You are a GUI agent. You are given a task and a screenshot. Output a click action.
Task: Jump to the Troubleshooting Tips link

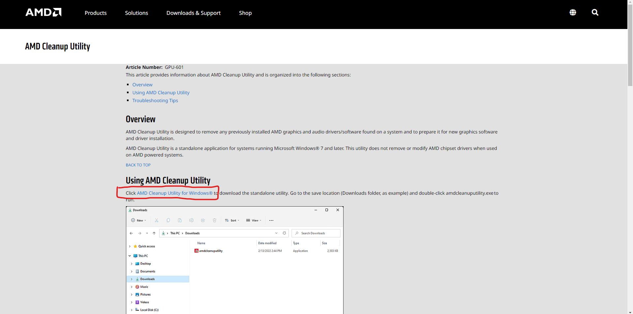click(x=155, y=100)
